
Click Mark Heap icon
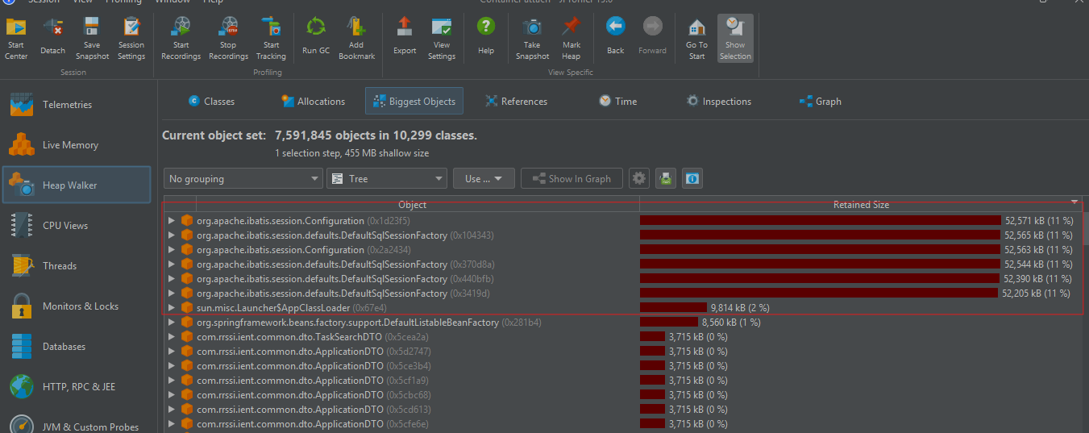click(572, 39)
